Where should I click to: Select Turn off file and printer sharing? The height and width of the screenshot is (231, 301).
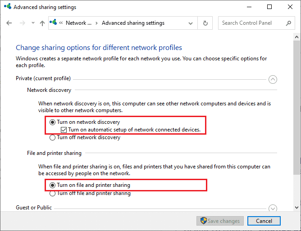point(53,193)
